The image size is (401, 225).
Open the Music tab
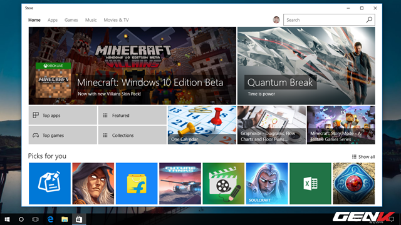91,20
